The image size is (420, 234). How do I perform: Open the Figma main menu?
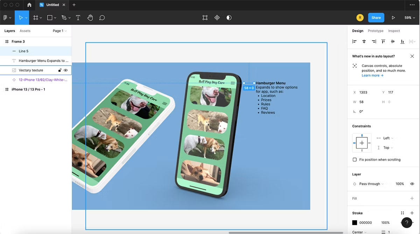pyautogui.click(x=5, y=18)
